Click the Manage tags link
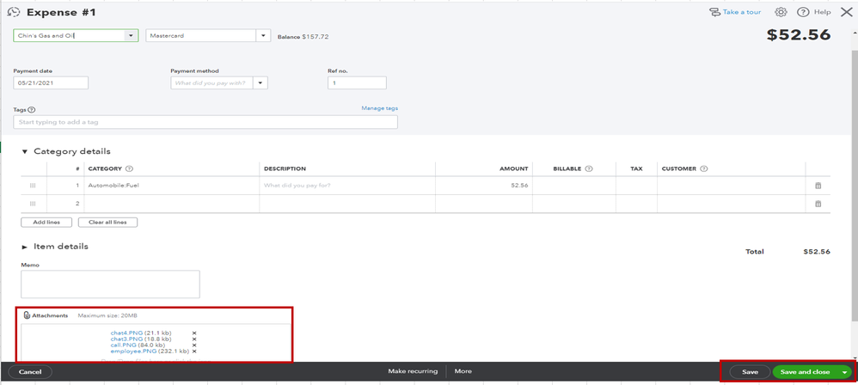Viewport: 858px width, 385px height. pos(380,108)
